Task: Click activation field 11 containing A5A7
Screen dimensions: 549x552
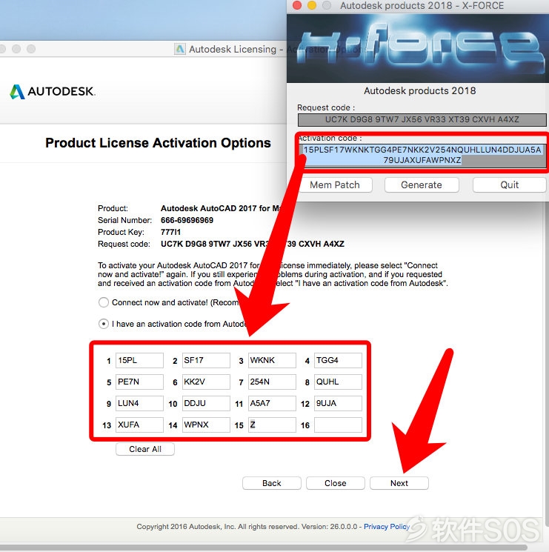Action: coord(272,403)
